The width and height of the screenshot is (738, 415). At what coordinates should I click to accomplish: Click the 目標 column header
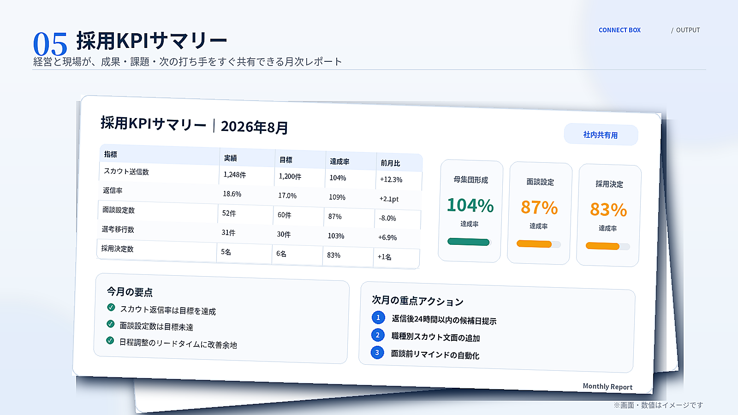point(286,160)
